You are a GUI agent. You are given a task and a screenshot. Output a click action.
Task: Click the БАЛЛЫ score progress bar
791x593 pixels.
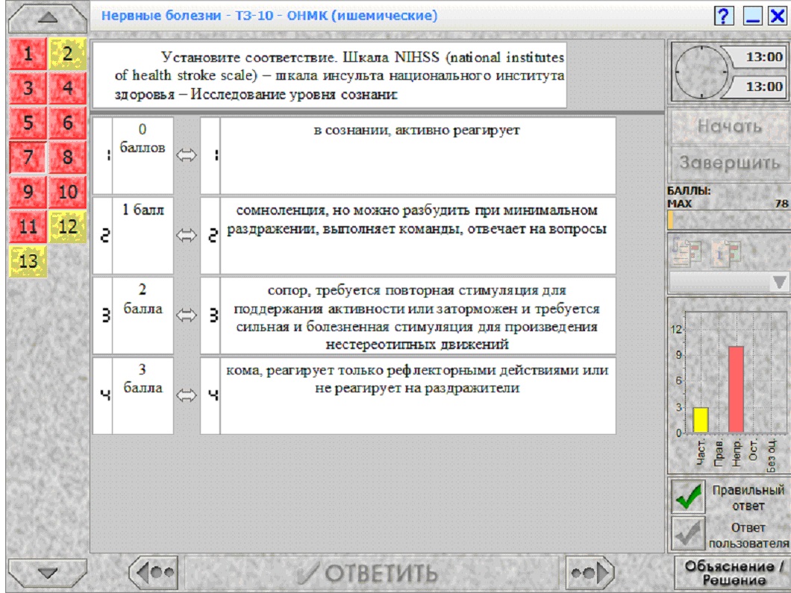pos(728,220)
